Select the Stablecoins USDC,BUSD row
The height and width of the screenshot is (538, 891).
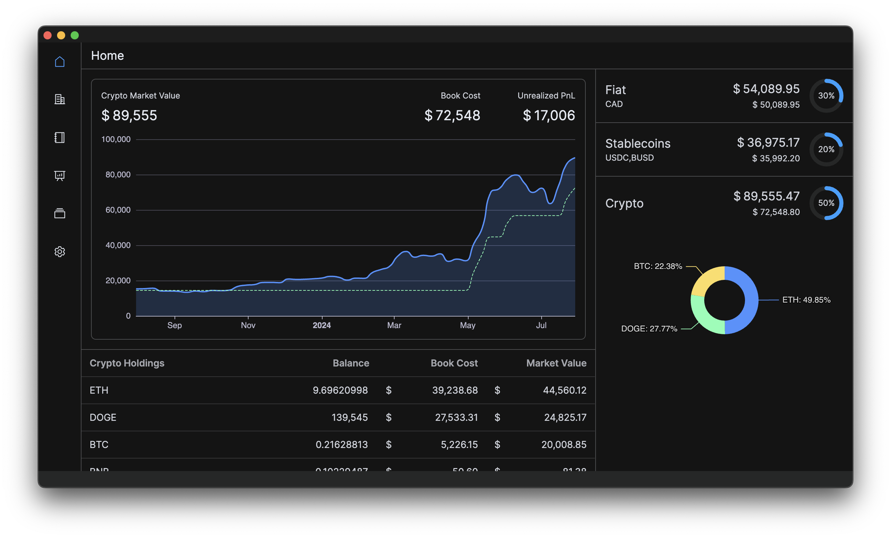(724, 149)
